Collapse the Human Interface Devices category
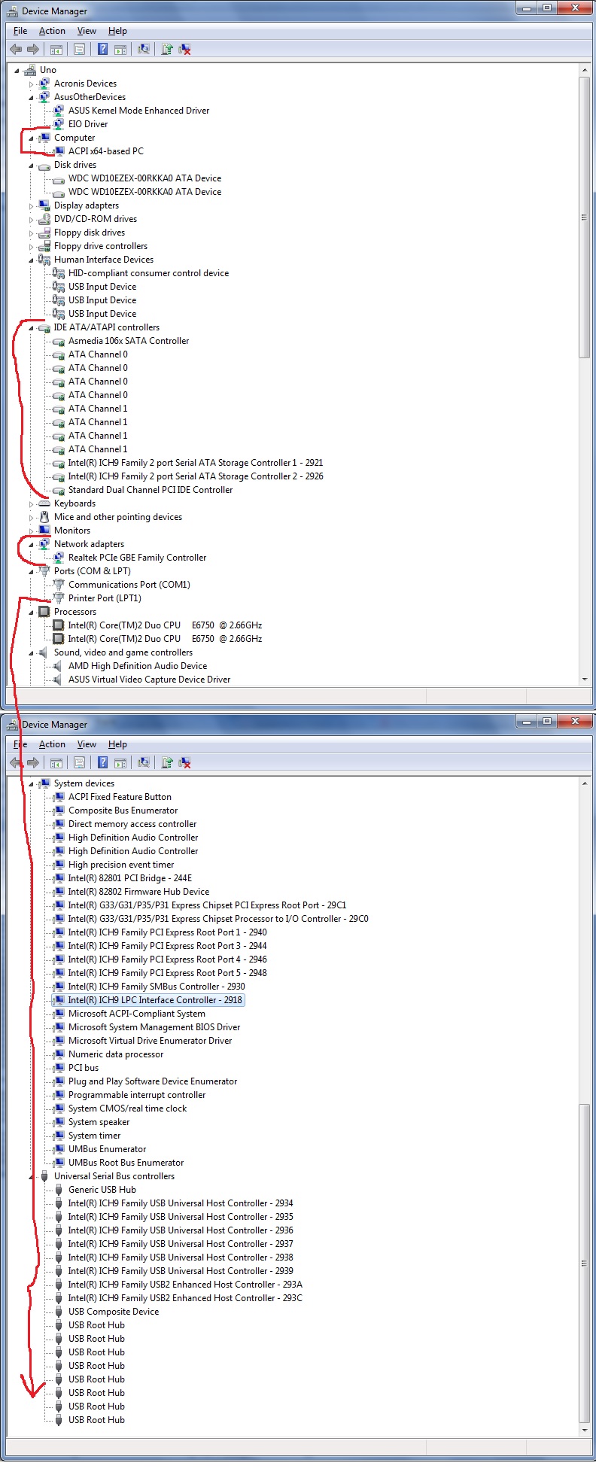Screen dimensions: 596x1481 [32, 260]
